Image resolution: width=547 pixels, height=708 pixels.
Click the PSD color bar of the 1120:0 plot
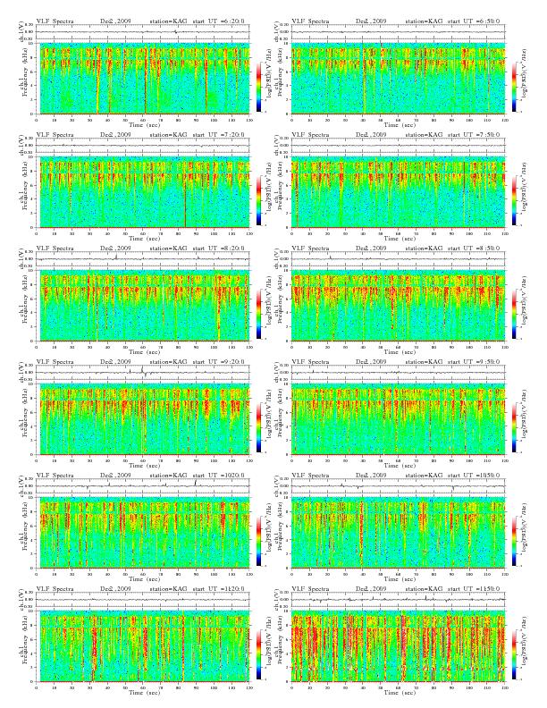pos(258,654)
